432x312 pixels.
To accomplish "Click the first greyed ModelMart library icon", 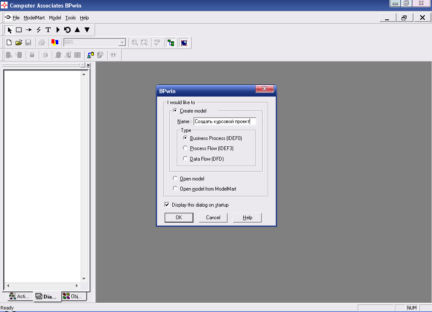I will click(x=9, y=55).
